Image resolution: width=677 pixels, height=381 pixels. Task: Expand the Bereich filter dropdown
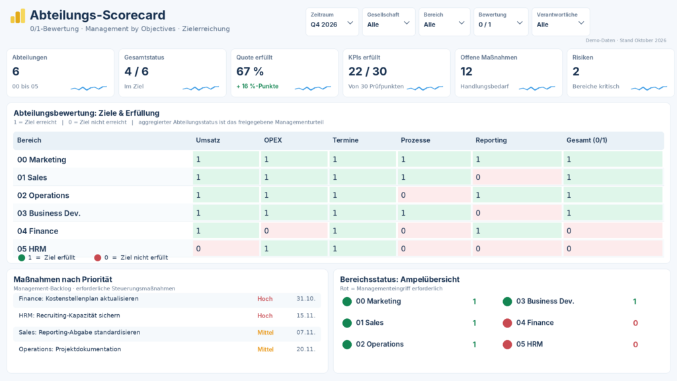[x=444, y=21]
